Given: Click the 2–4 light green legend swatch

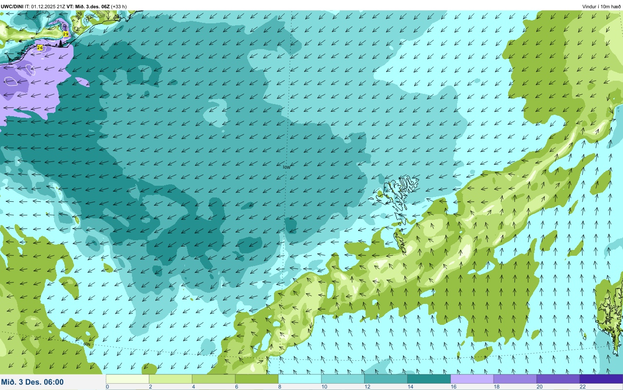Looking at the screenshot, I should point(170,379).
